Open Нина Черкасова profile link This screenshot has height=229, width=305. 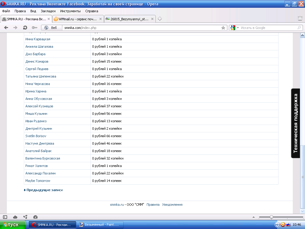38,84
